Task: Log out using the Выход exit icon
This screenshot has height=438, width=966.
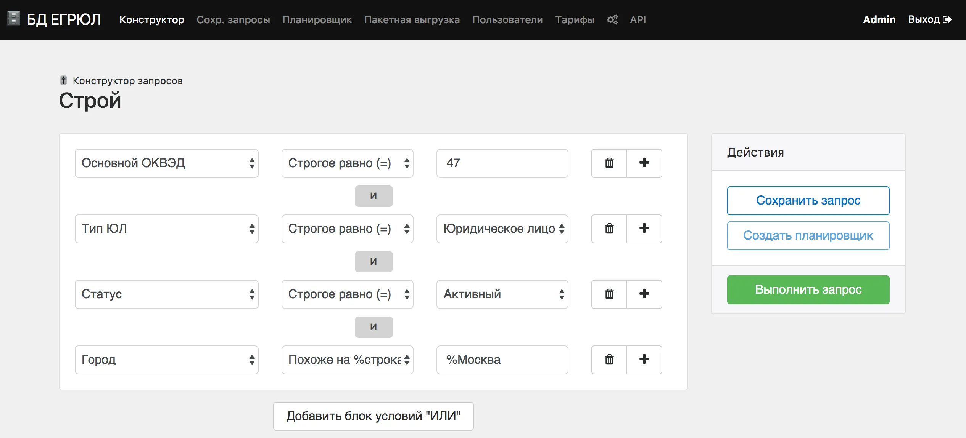Action: tap(949, 19)
